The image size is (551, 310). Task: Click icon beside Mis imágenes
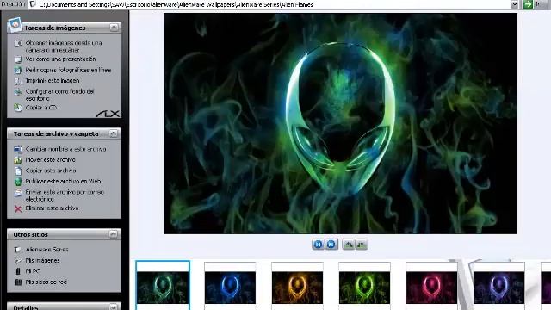click(x=17, y=260)
